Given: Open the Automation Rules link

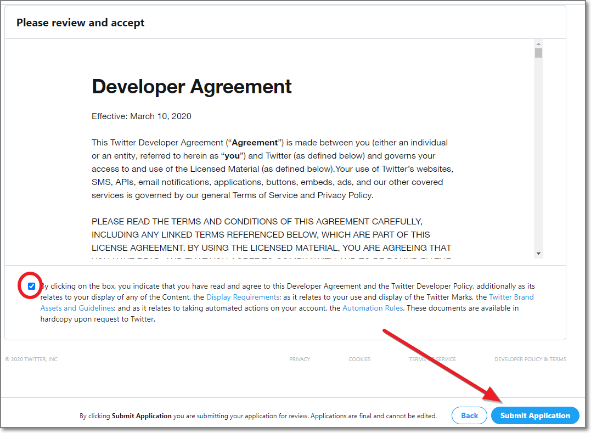Looking at the screenshot, I should click(373, 308).
